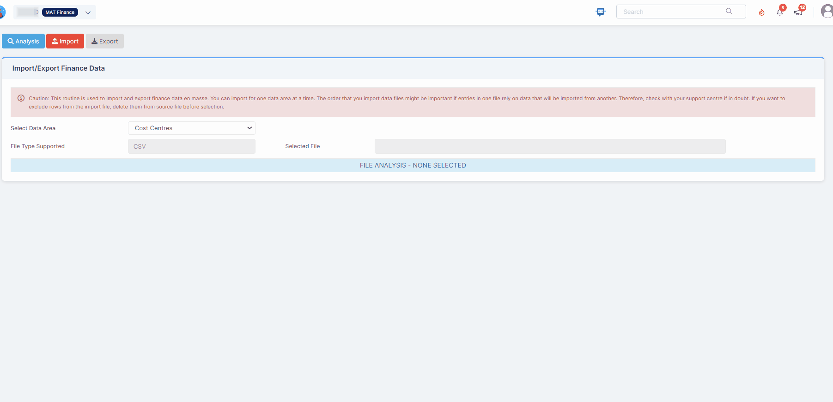Click the Analysis button

pos(23,41)
